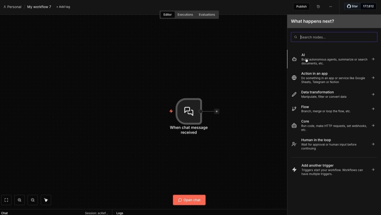Open the workflow options ellipsis menu
This screenshot has width=381, height=215.
tap(330, 6)
